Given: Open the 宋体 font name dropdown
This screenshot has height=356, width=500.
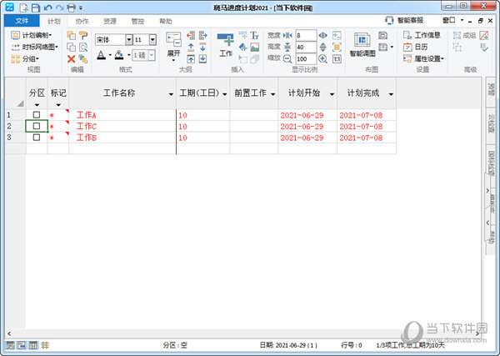Looking at the screenshot, I should tap(128, 39).
